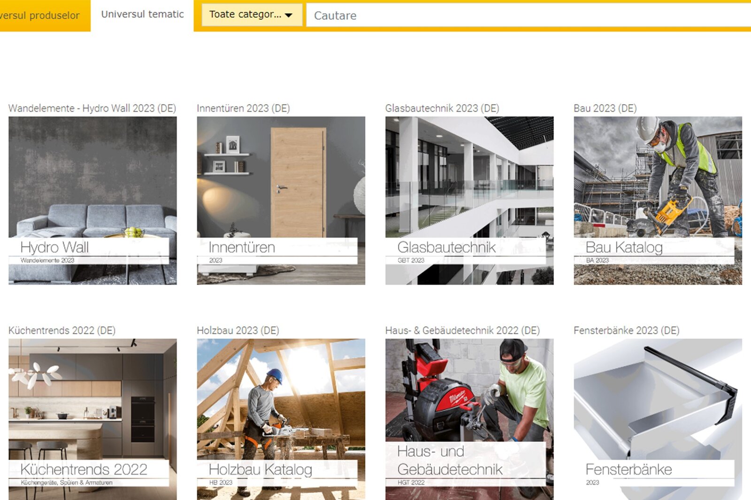Click the Holzbau 2023 (DE) title link
Screen dimensions: 751x500
click(238, 331)
